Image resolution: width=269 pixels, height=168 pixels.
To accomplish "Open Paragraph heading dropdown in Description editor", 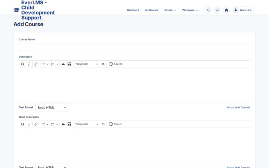I will pyautogui.click(x=86, y=64).
